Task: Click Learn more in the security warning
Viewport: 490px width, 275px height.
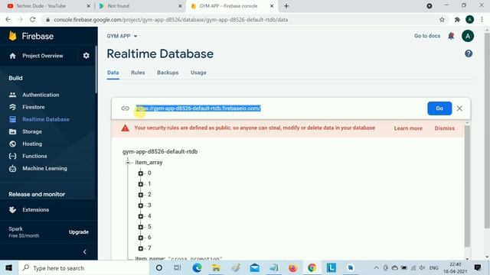Action: pyautogui.click(x=408, y=128)
